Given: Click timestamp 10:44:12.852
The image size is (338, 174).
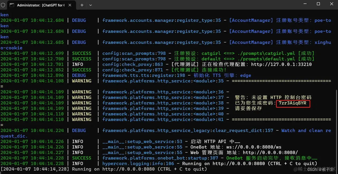Looking at the screenshot, I should [x=47, y=70].
